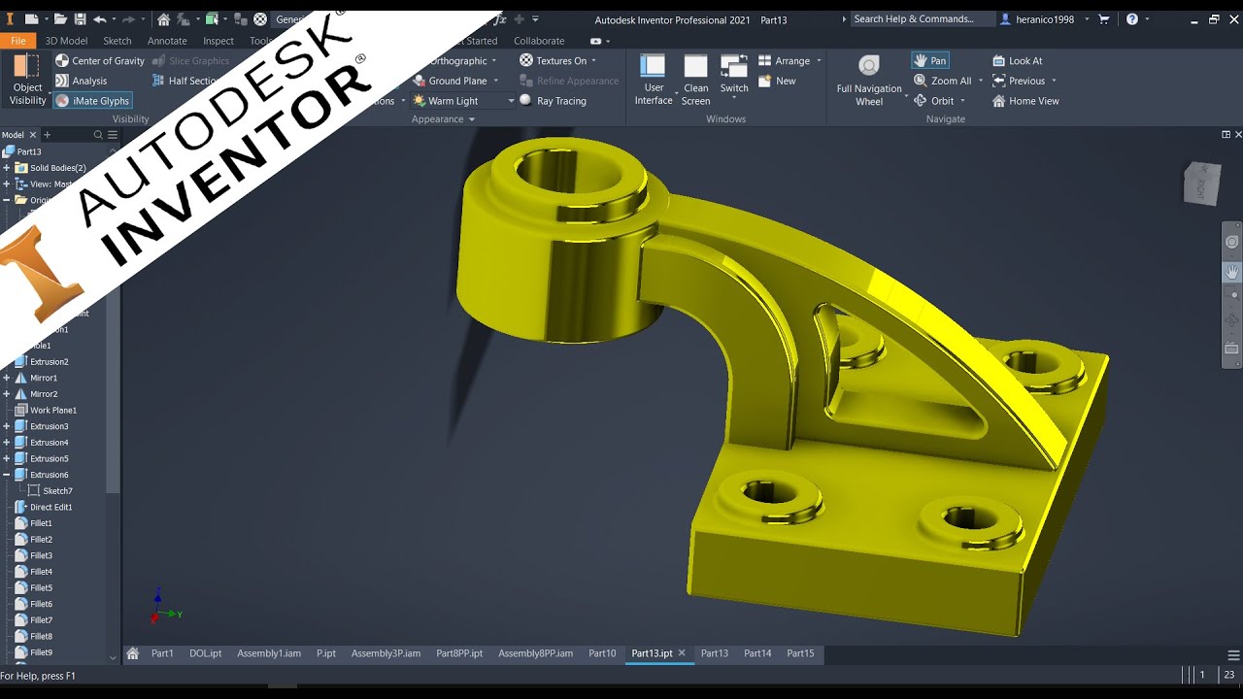
Task: Close the Model browser tab
Action: pyautogui.click(x=32, y=135)
